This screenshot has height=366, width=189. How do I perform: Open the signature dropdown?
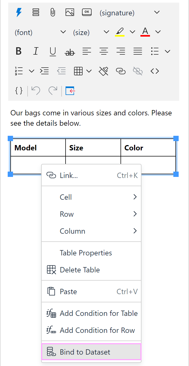[x=130, y=12]
